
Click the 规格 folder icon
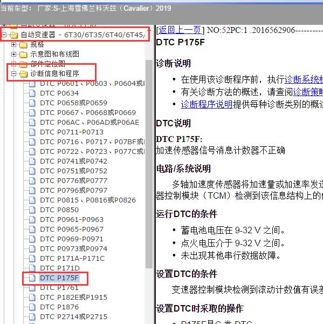point(23,45)
